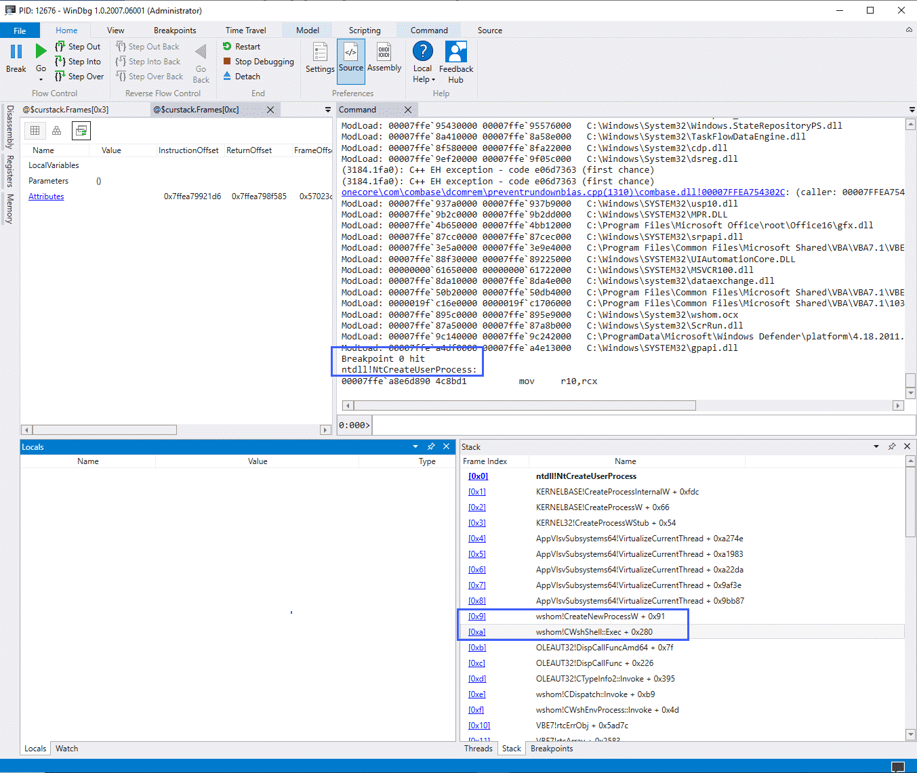Toggle the Assembly preference button
The height and width of the screenshot is (773, 917).
[384, 61]
